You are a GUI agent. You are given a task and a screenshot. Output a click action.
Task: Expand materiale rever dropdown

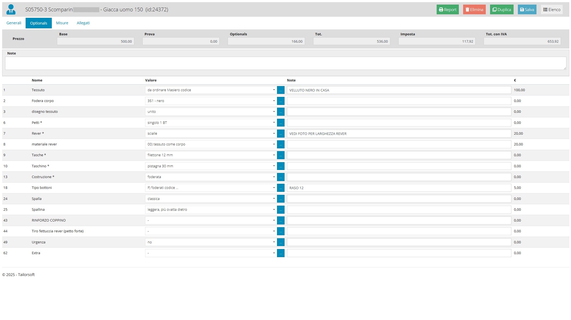[x=210, y=144]
